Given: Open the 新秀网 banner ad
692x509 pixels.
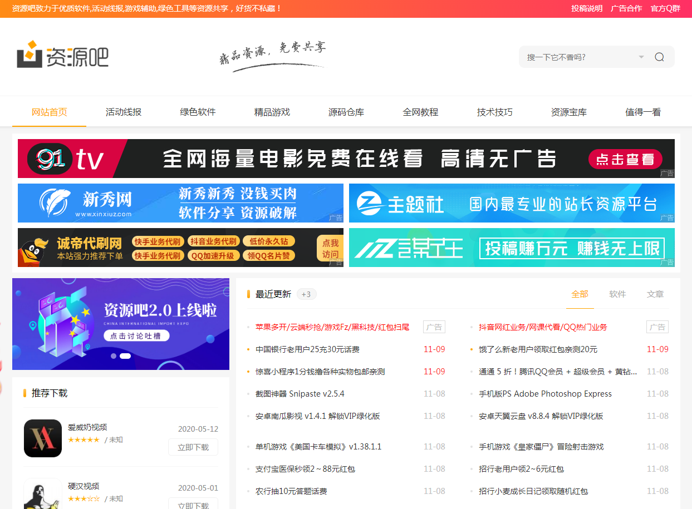Looking at the screenshot, I should pyautogui.click(x=180, y=203).
